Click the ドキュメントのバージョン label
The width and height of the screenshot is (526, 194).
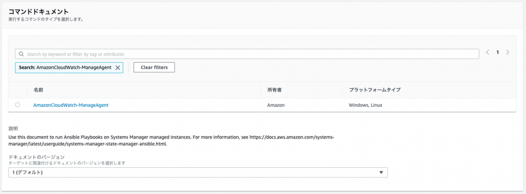click(36, 157)
